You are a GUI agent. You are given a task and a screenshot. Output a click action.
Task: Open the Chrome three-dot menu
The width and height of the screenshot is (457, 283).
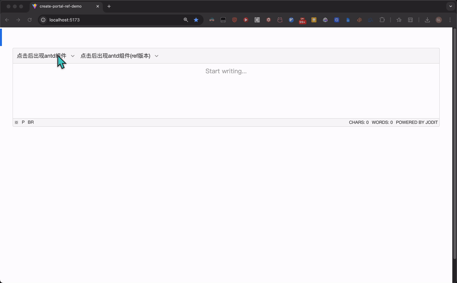tap(450, 20)
